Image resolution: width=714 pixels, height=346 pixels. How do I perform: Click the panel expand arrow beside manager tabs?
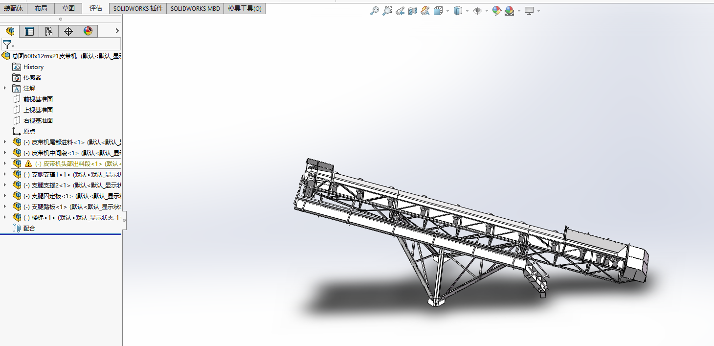tap(117, 31)
